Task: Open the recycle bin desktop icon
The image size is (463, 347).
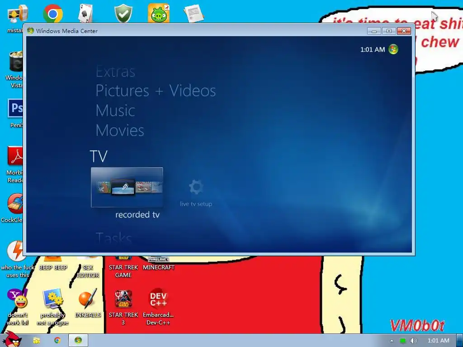Action: (x=16, y=61)
